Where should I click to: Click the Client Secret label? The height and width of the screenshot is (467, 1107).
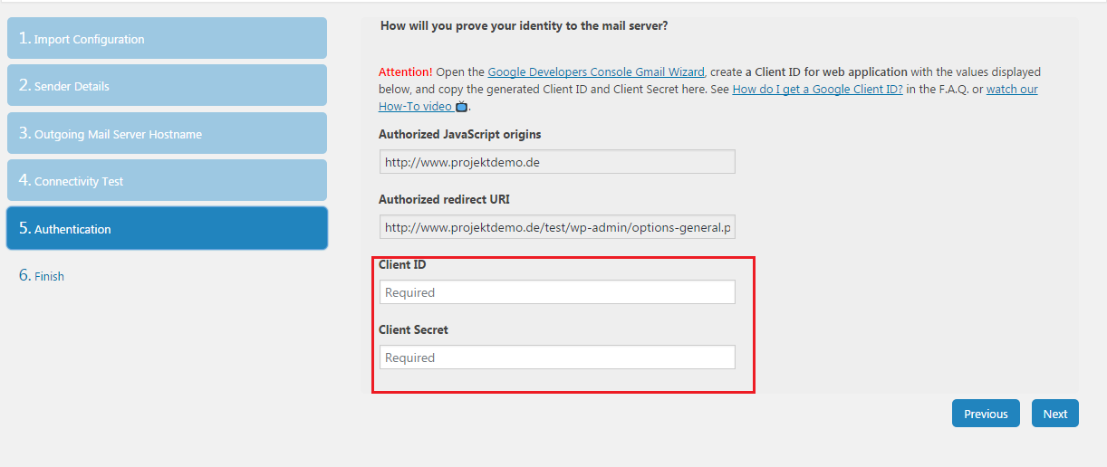pos(413,330)
